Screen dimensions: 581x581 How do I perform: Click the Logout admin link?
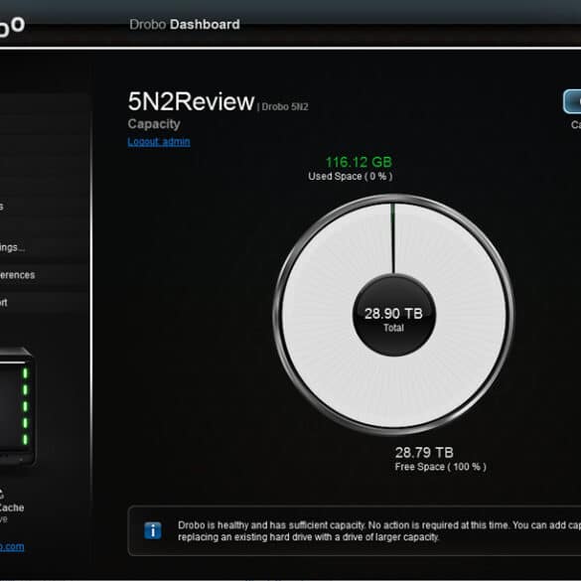coord(159,142)
